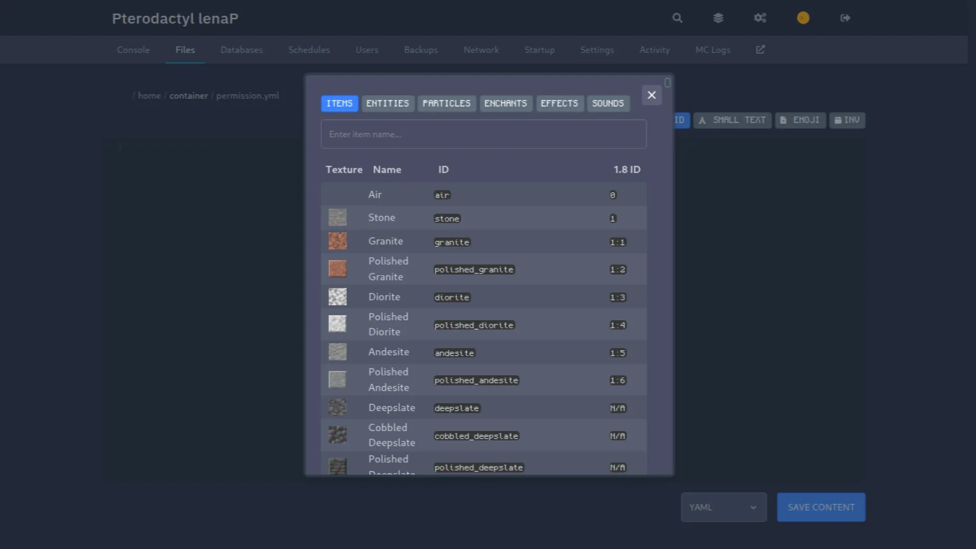Open the servers layers icon in header
Image resolution: width=976 pixels, height=549 pixels.
click(x=718, y=18)
